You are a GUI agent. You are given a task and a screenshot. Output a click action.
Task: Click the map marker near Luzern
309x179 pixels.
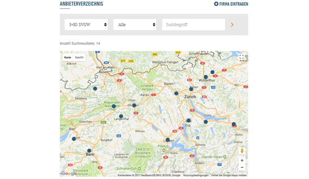[x=168, y=140]
